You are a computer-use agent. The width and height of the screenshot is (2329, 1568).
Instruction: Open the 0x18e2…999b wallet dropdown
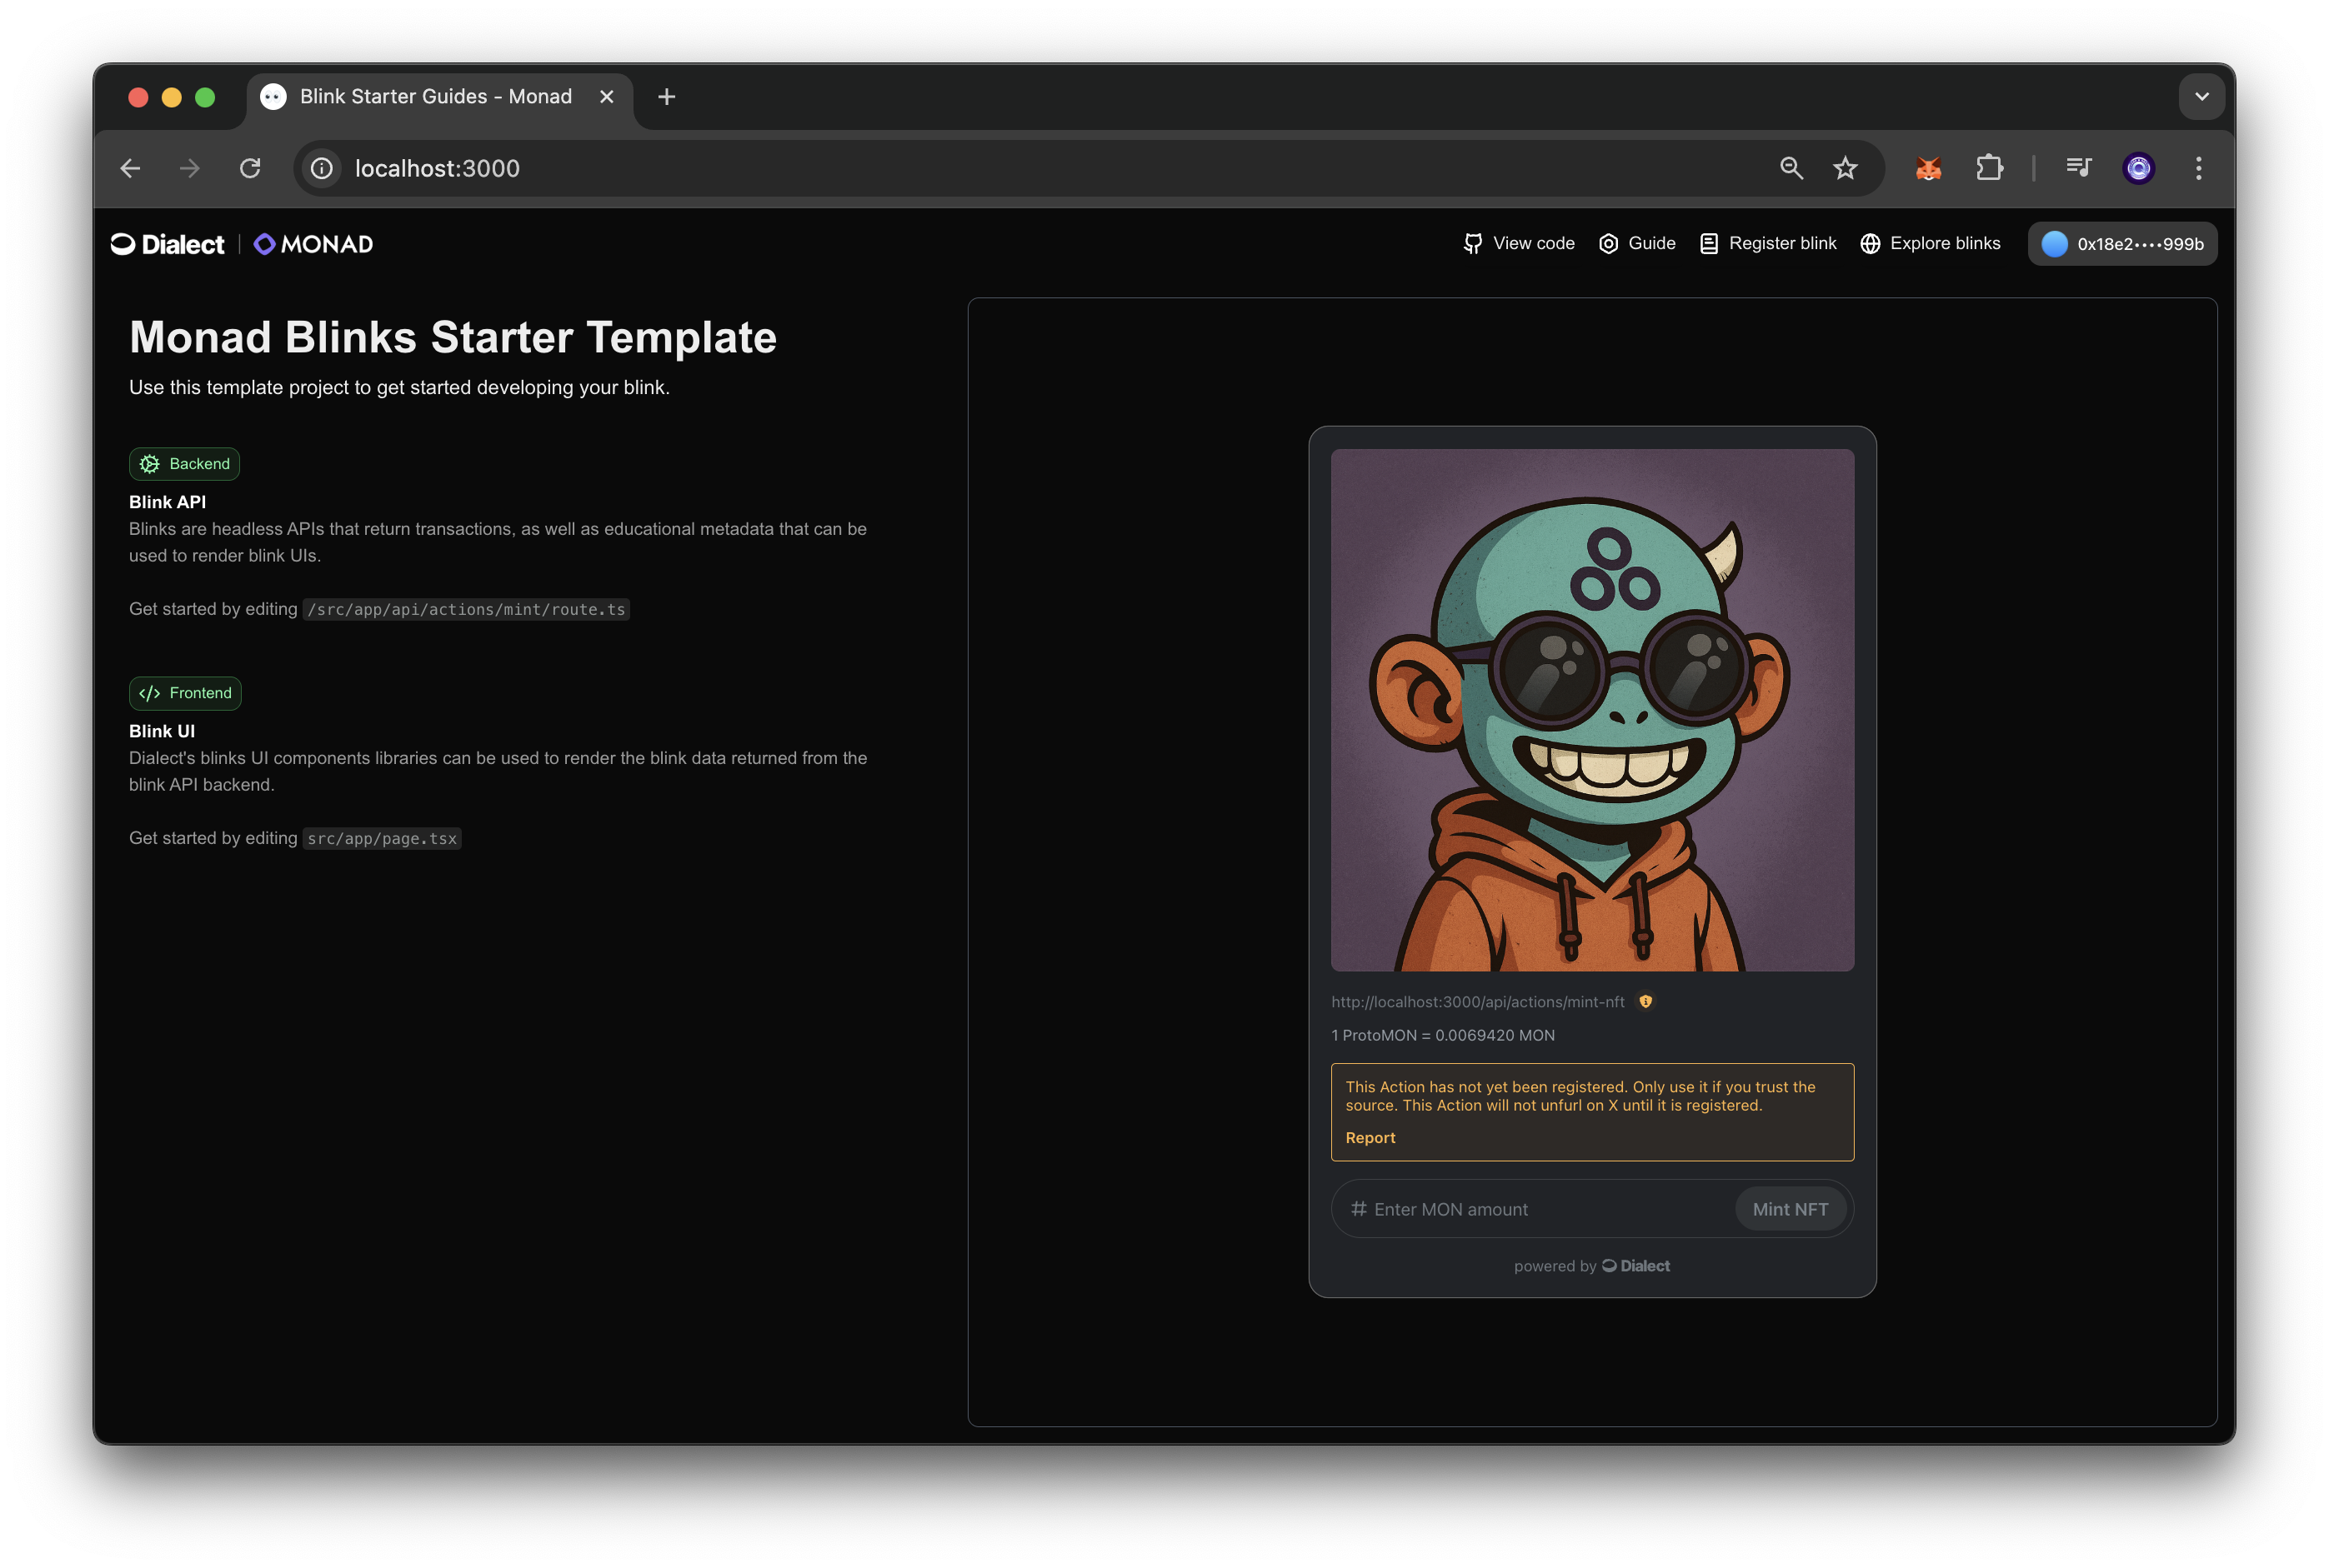[x=2122, y=244]
